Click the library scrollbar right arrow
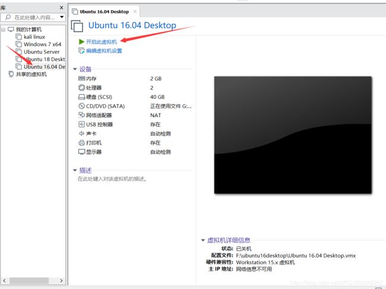Image resolution: width=386 pixels, height=289 pixels. (61, 280)
